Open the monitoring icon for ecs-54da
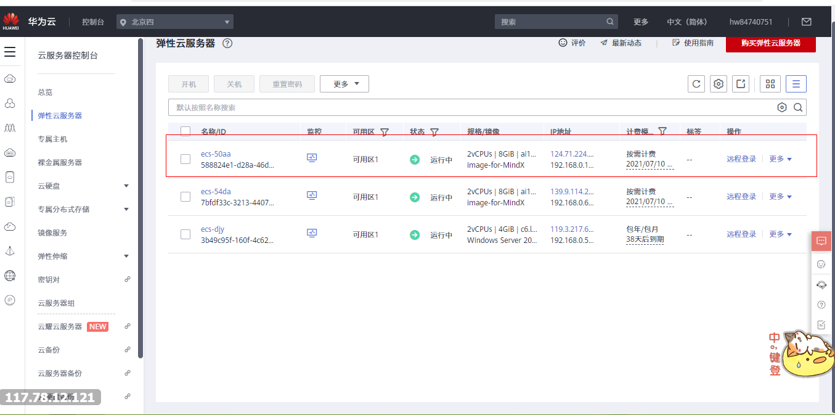This screenshot has width=835, height=415. 312,196
